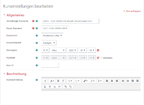Open the Kursbeginn month März dropdown

coord(58,50)
